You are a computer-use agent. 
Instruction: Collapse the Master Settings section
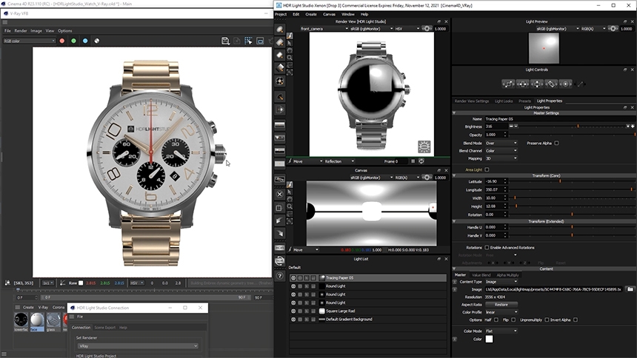point(454,113)
